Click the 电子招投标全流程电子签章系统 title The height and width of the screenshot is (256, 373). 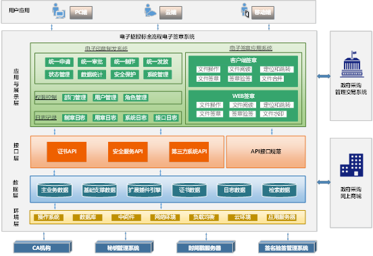pos(157,36)
